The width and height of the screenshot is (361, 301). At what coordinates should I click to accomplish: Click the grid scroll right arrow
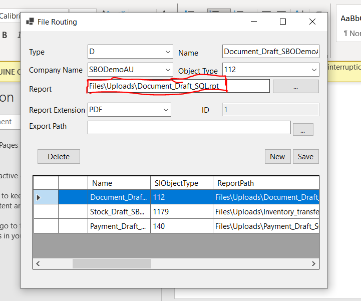pos(313,263)
